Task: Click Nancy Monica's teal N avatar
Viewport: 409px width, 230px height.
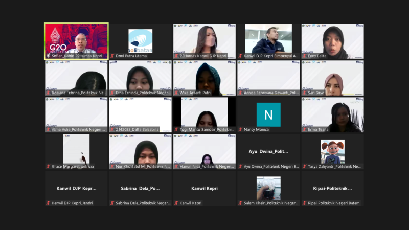Action: pos(268,114)
